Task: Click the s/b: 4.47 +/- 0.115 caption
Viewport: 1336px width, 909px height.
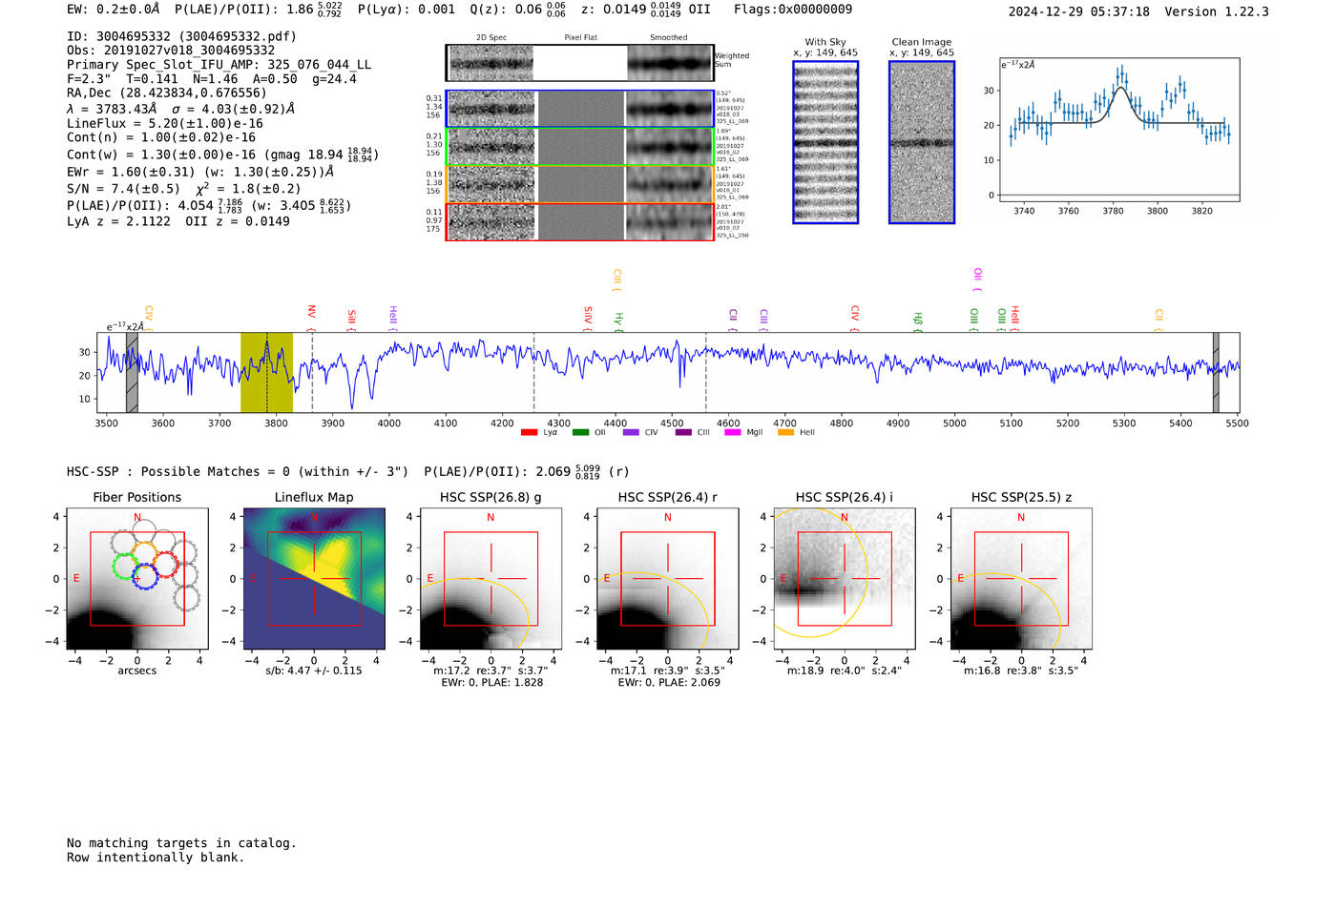Action: 314,671
